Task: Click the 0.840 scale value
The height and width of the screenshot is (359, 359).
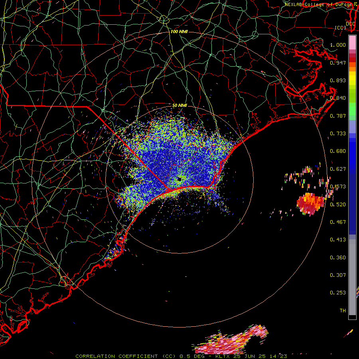Action: click(338, 98)
